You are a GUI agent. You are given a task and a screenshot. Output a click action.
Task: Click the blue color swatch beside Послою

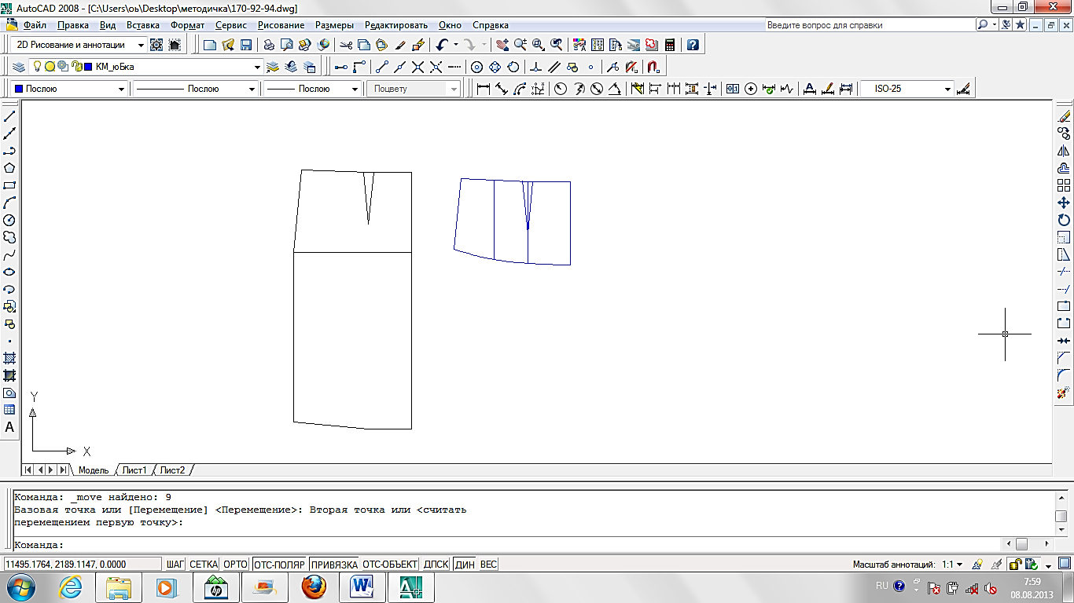[x=19, y=89]
